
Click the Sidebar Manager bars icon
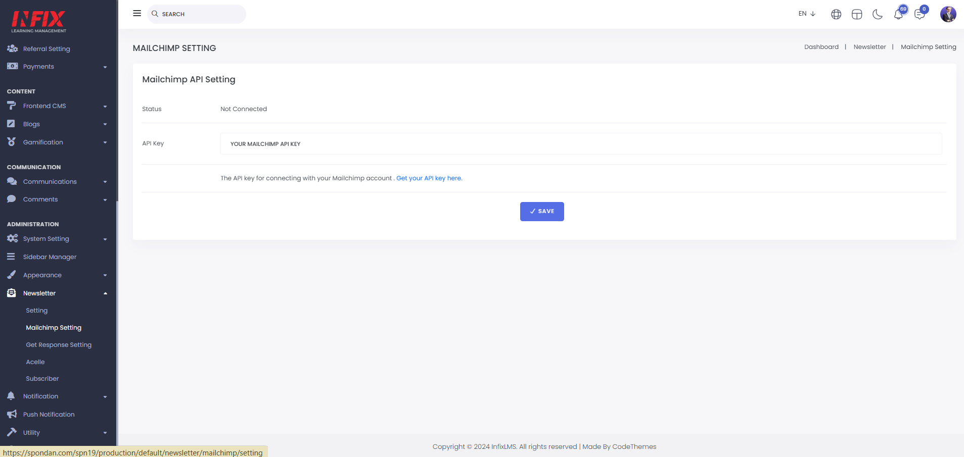[11, 257]
